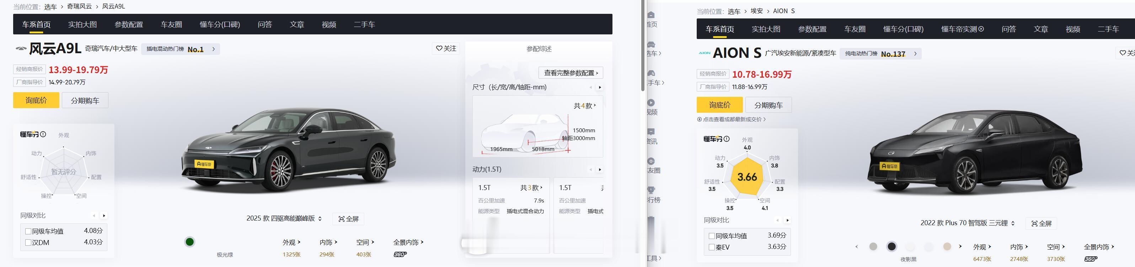Click the 懂车分 info icon on AION S page
Image resolution: width=1135 pixels, height=267 pixels.
(727, 139)
